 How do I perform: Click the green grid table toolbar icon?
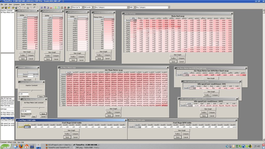tap(56, 8)
